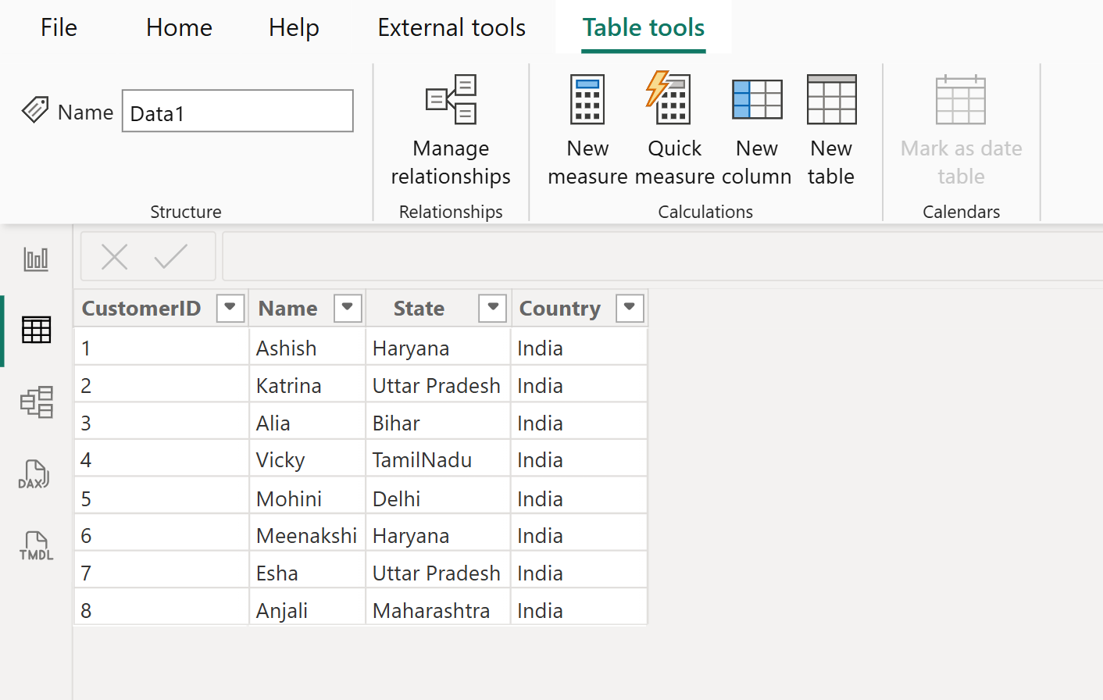Screen dimensions: 1103x700
Task: Open the TMDL scripting view
Action: point(35,545)
